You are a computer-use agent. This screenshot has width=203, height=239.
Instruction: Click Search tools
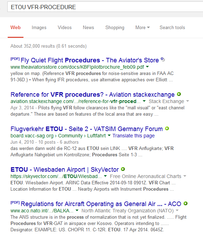coord(172,27)
